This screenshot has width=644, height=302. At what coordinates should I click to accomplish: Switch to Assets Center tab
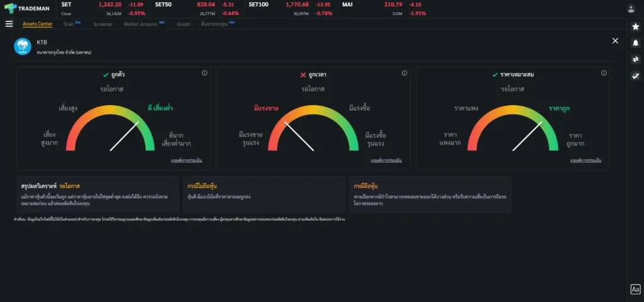coord(37,24)
